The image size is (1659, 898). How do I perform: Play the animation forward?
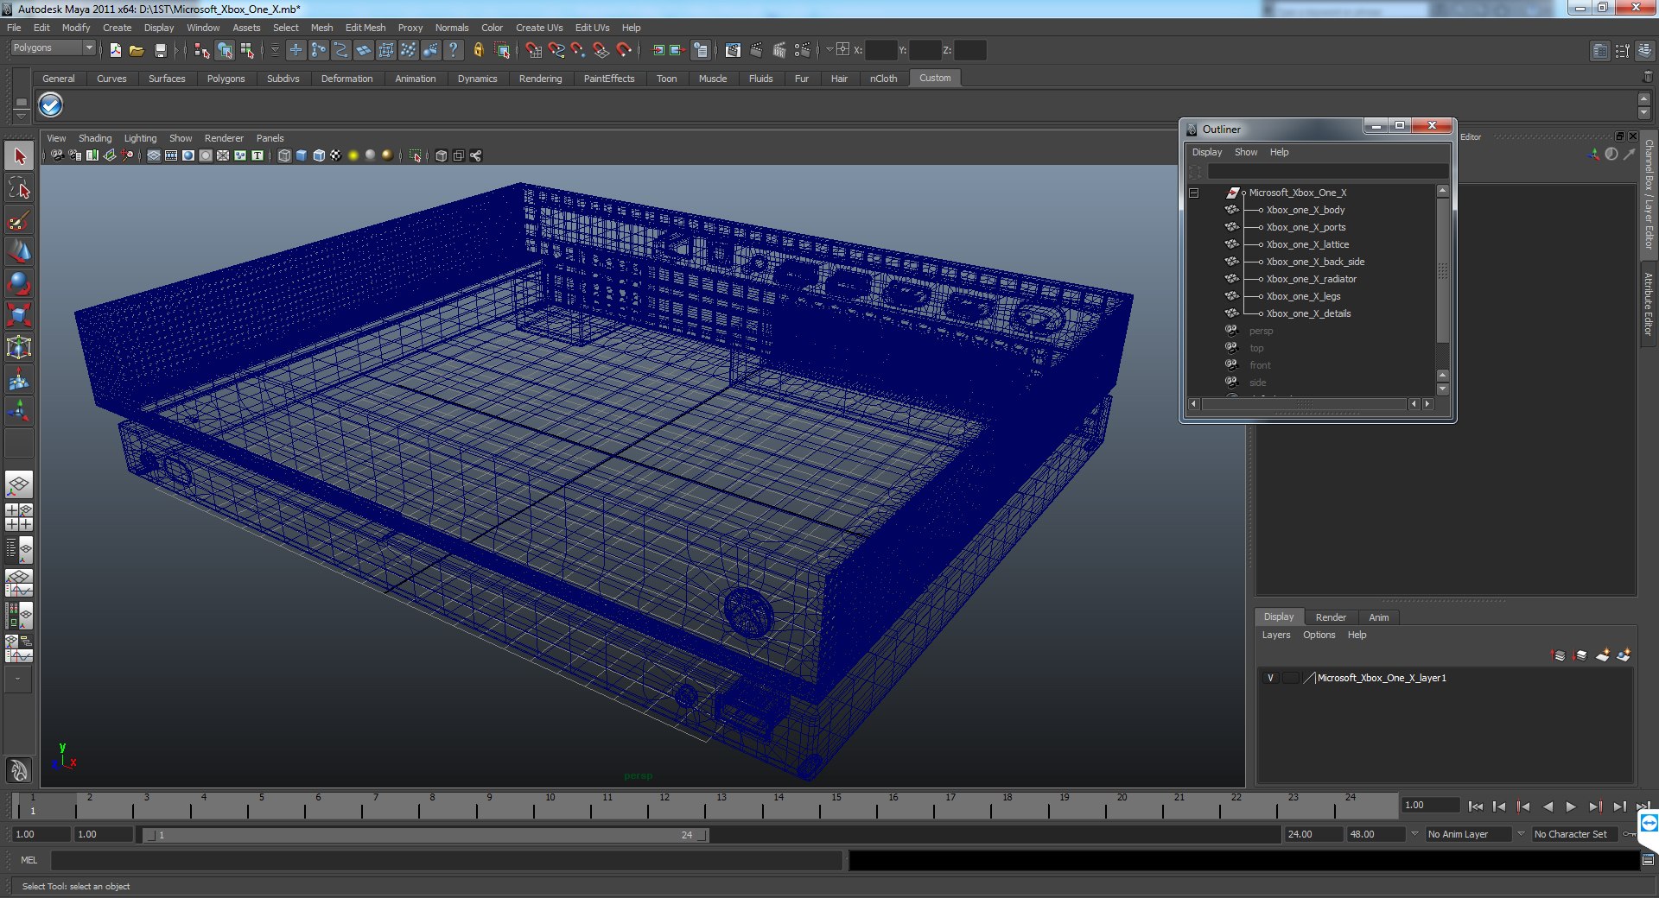point(1571,806)
